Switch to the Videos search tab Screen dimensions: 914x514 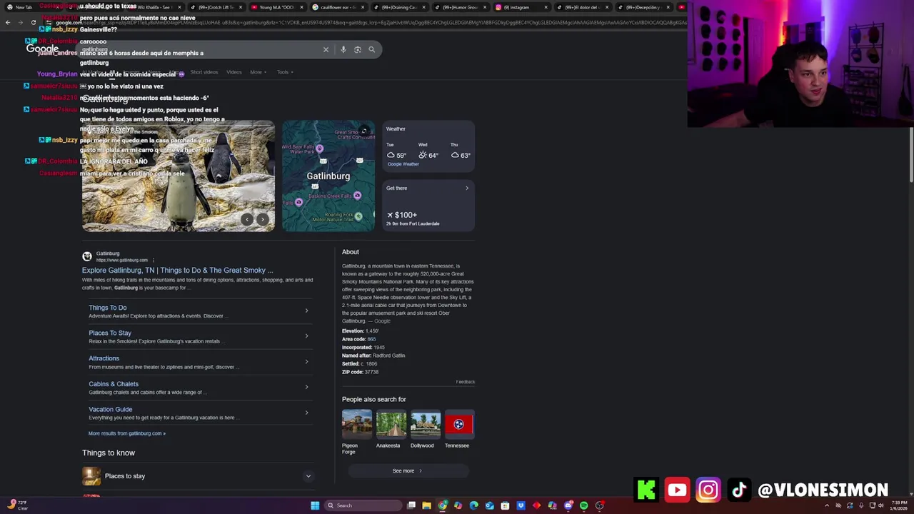click(x=234, y=72)
